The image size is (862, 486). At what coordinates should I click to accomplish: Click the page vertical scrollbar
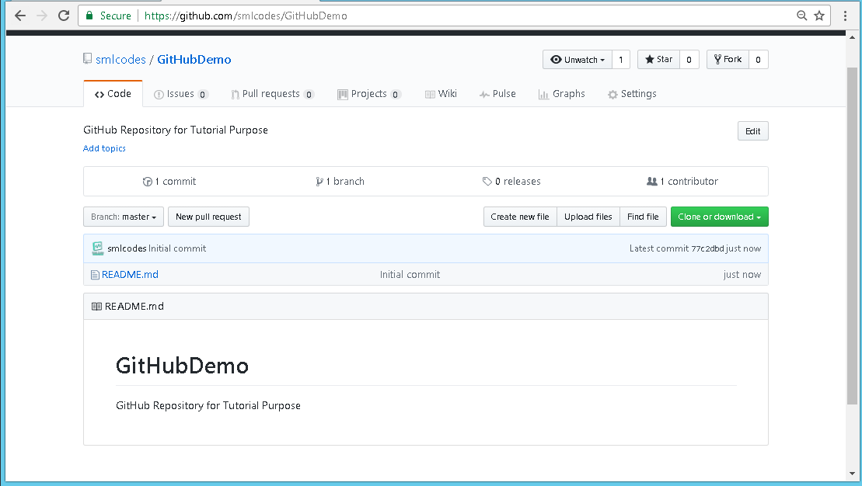click(x=852, y=233)
